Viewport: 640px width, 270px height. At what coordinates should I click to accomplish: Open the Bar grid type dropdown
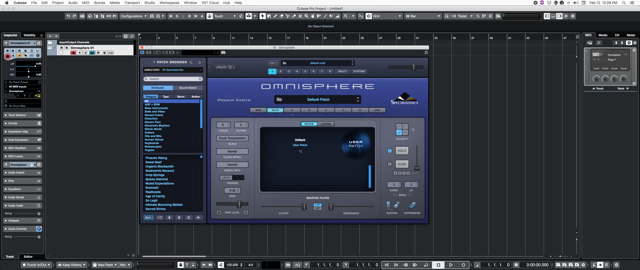[x=423, y=16]
